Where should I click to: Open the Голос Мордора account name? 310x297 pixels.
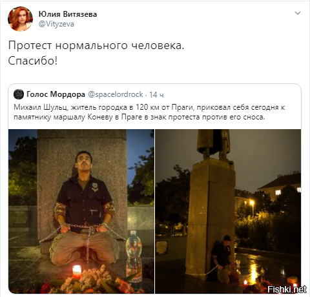(x=56, y=94)
